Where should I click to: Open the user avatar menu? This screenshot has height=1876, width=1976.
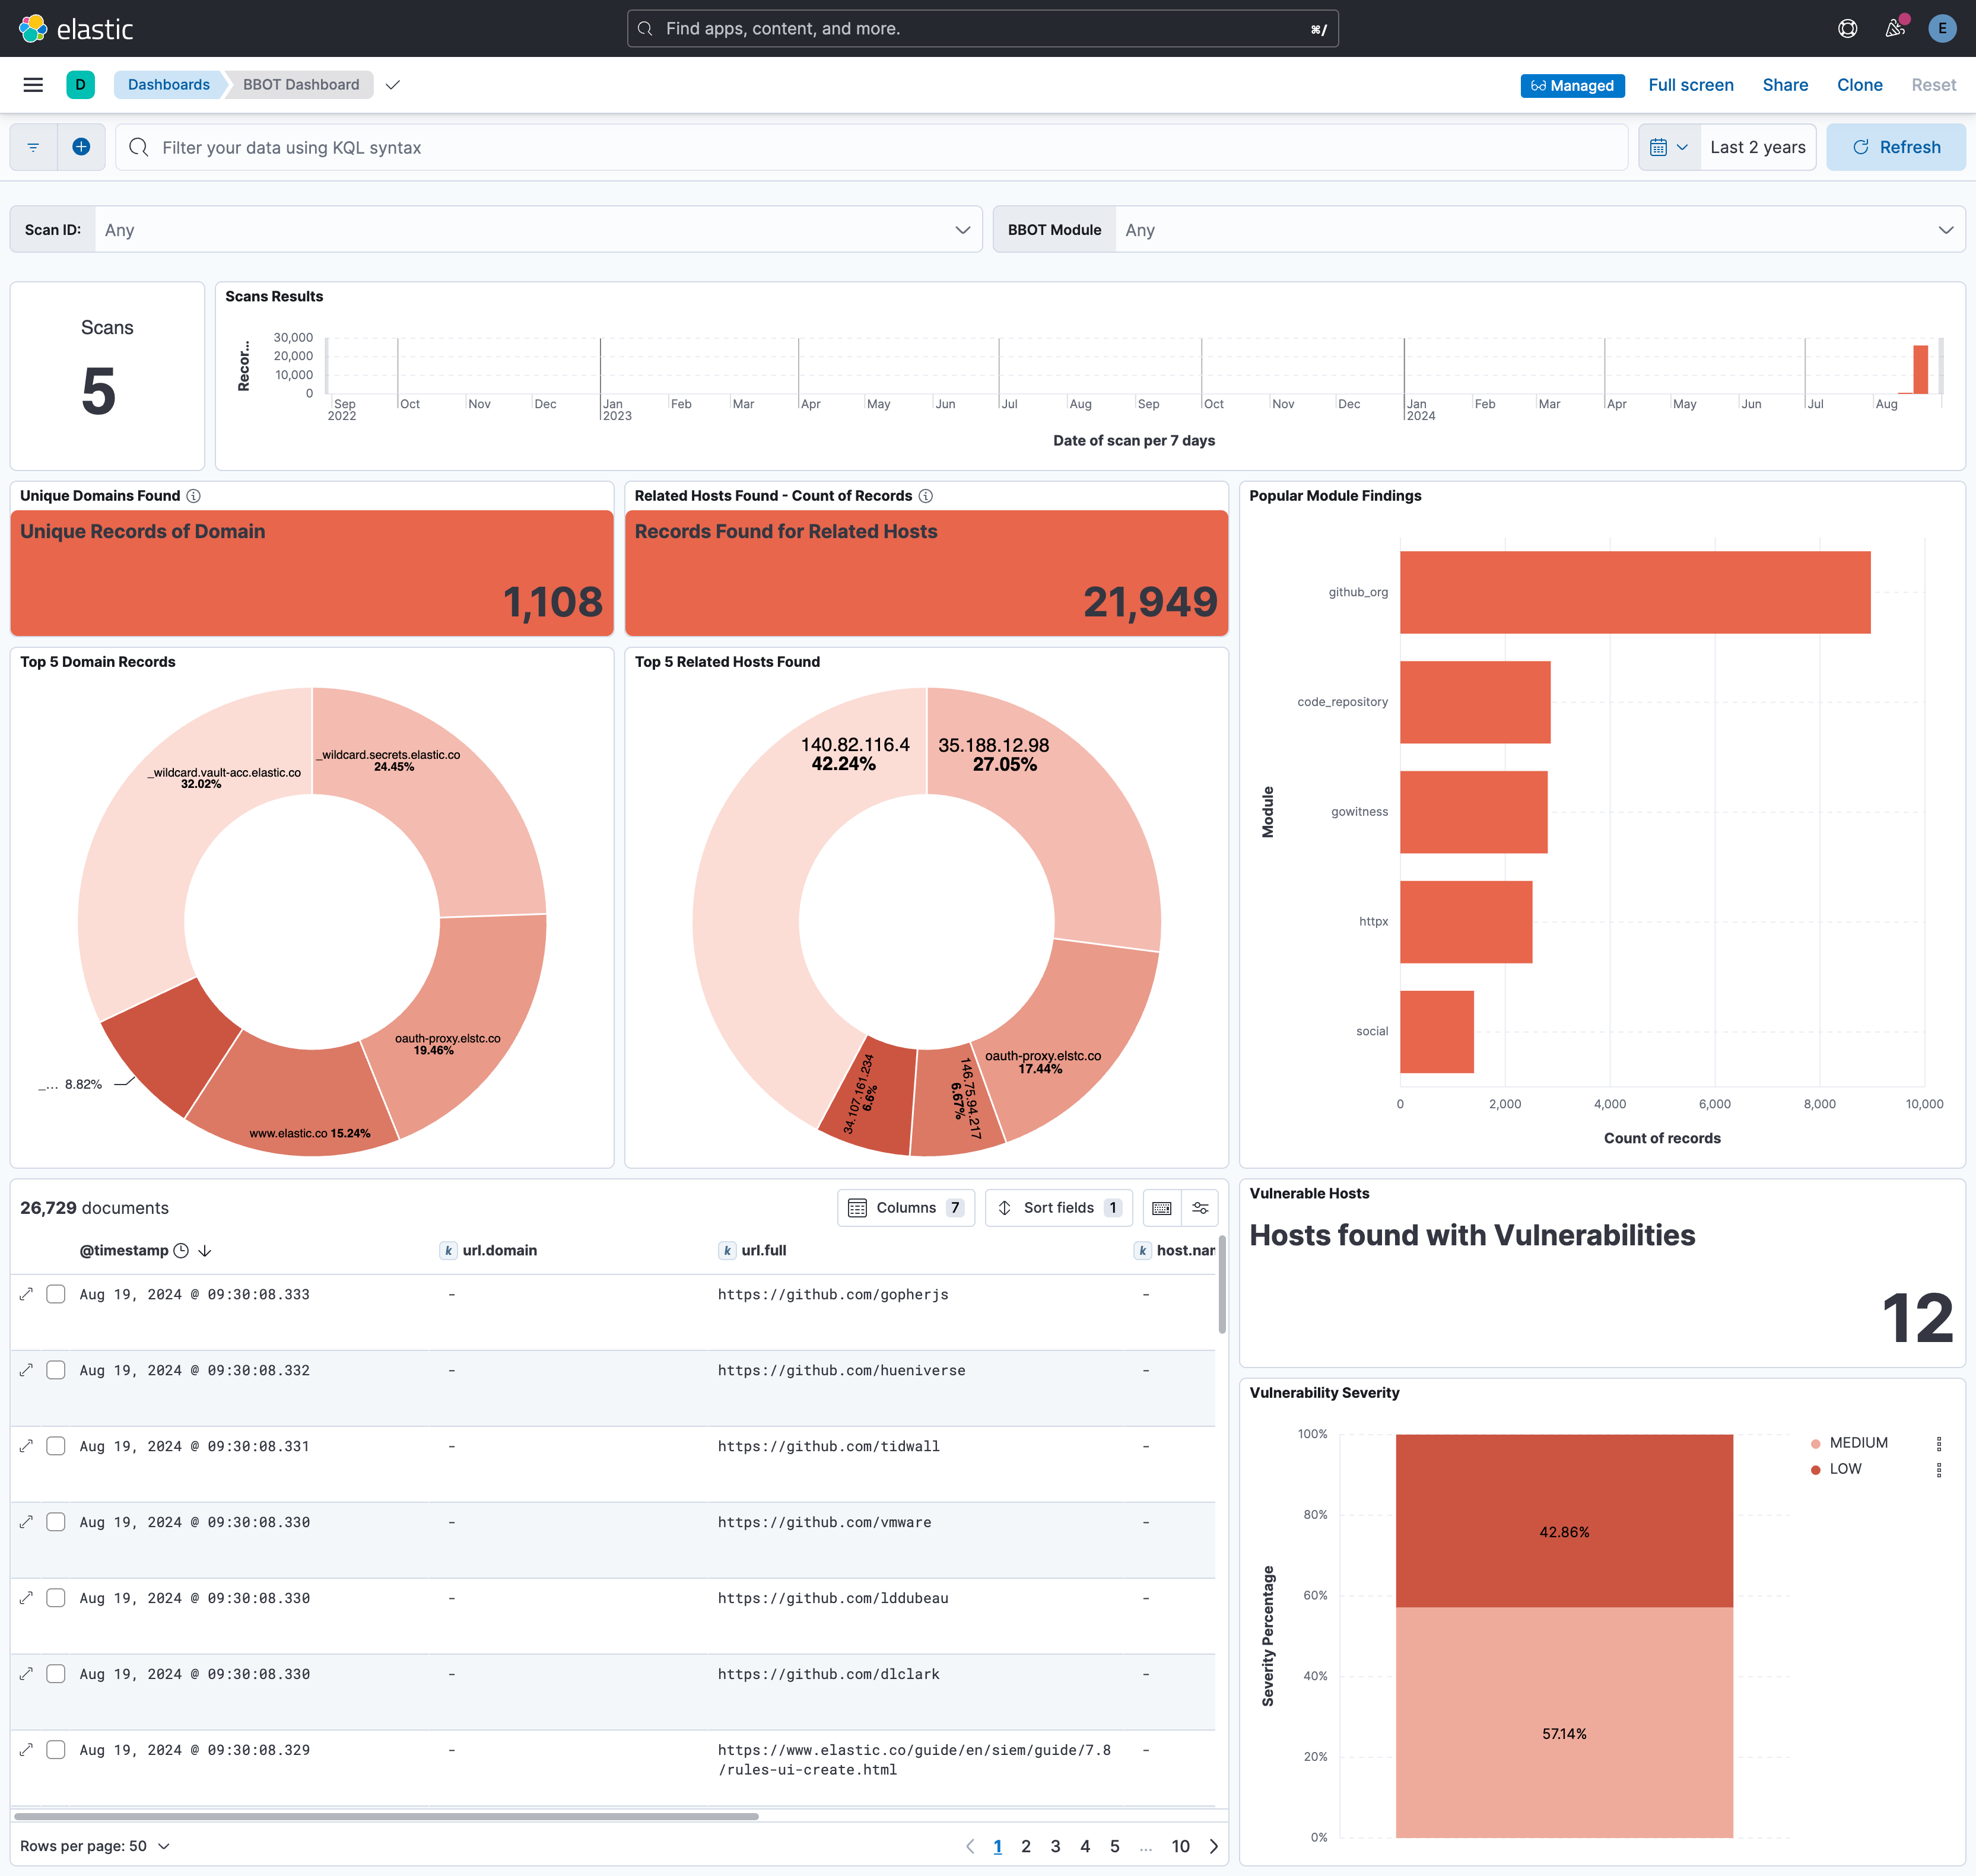click(x=1942, y=28)
